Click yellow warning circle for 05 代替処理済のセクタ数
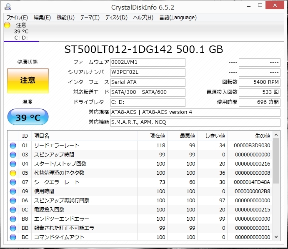Viewport: 288px width, 249px height. click(13, 173)
